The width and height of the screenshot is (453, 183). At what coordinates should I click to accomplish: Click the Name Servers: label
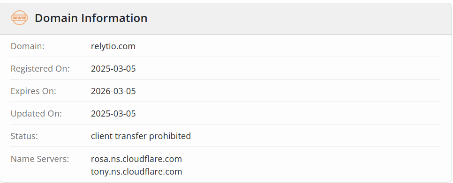pos(40,159)
